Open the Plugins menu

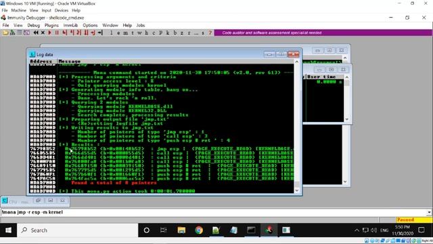[51, 25]
